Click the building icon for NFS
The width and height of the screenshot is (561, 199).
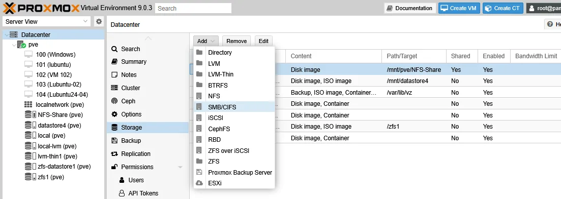[199, 96]
